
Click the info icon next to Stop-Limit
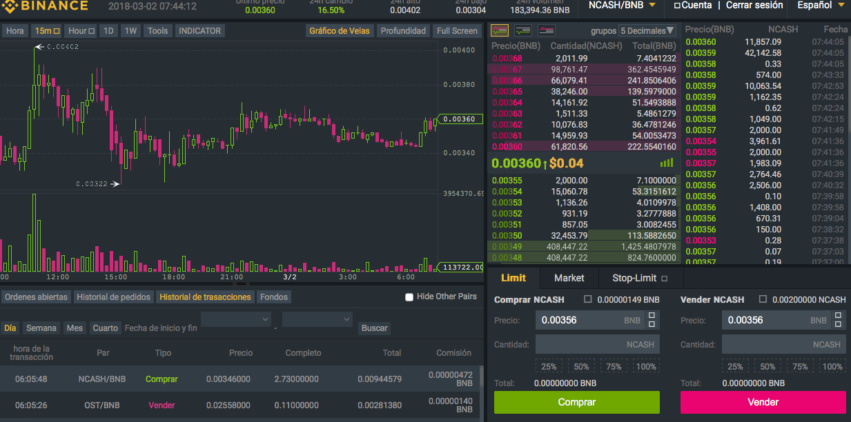665,279
